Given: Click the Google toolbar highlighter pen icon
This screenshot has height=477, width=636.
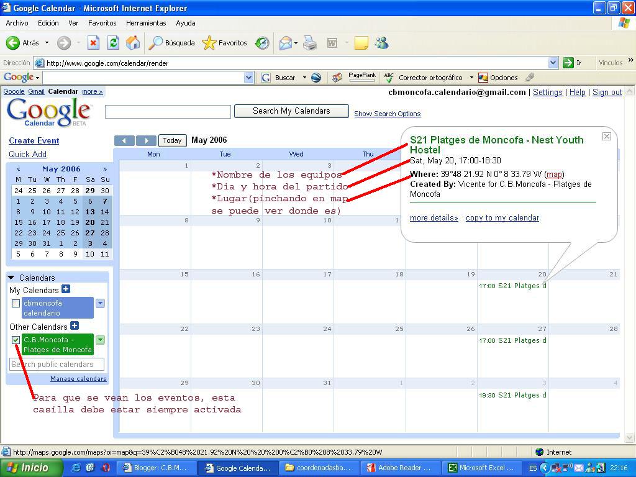Looking at the screenshot, I should click(529, 77).
